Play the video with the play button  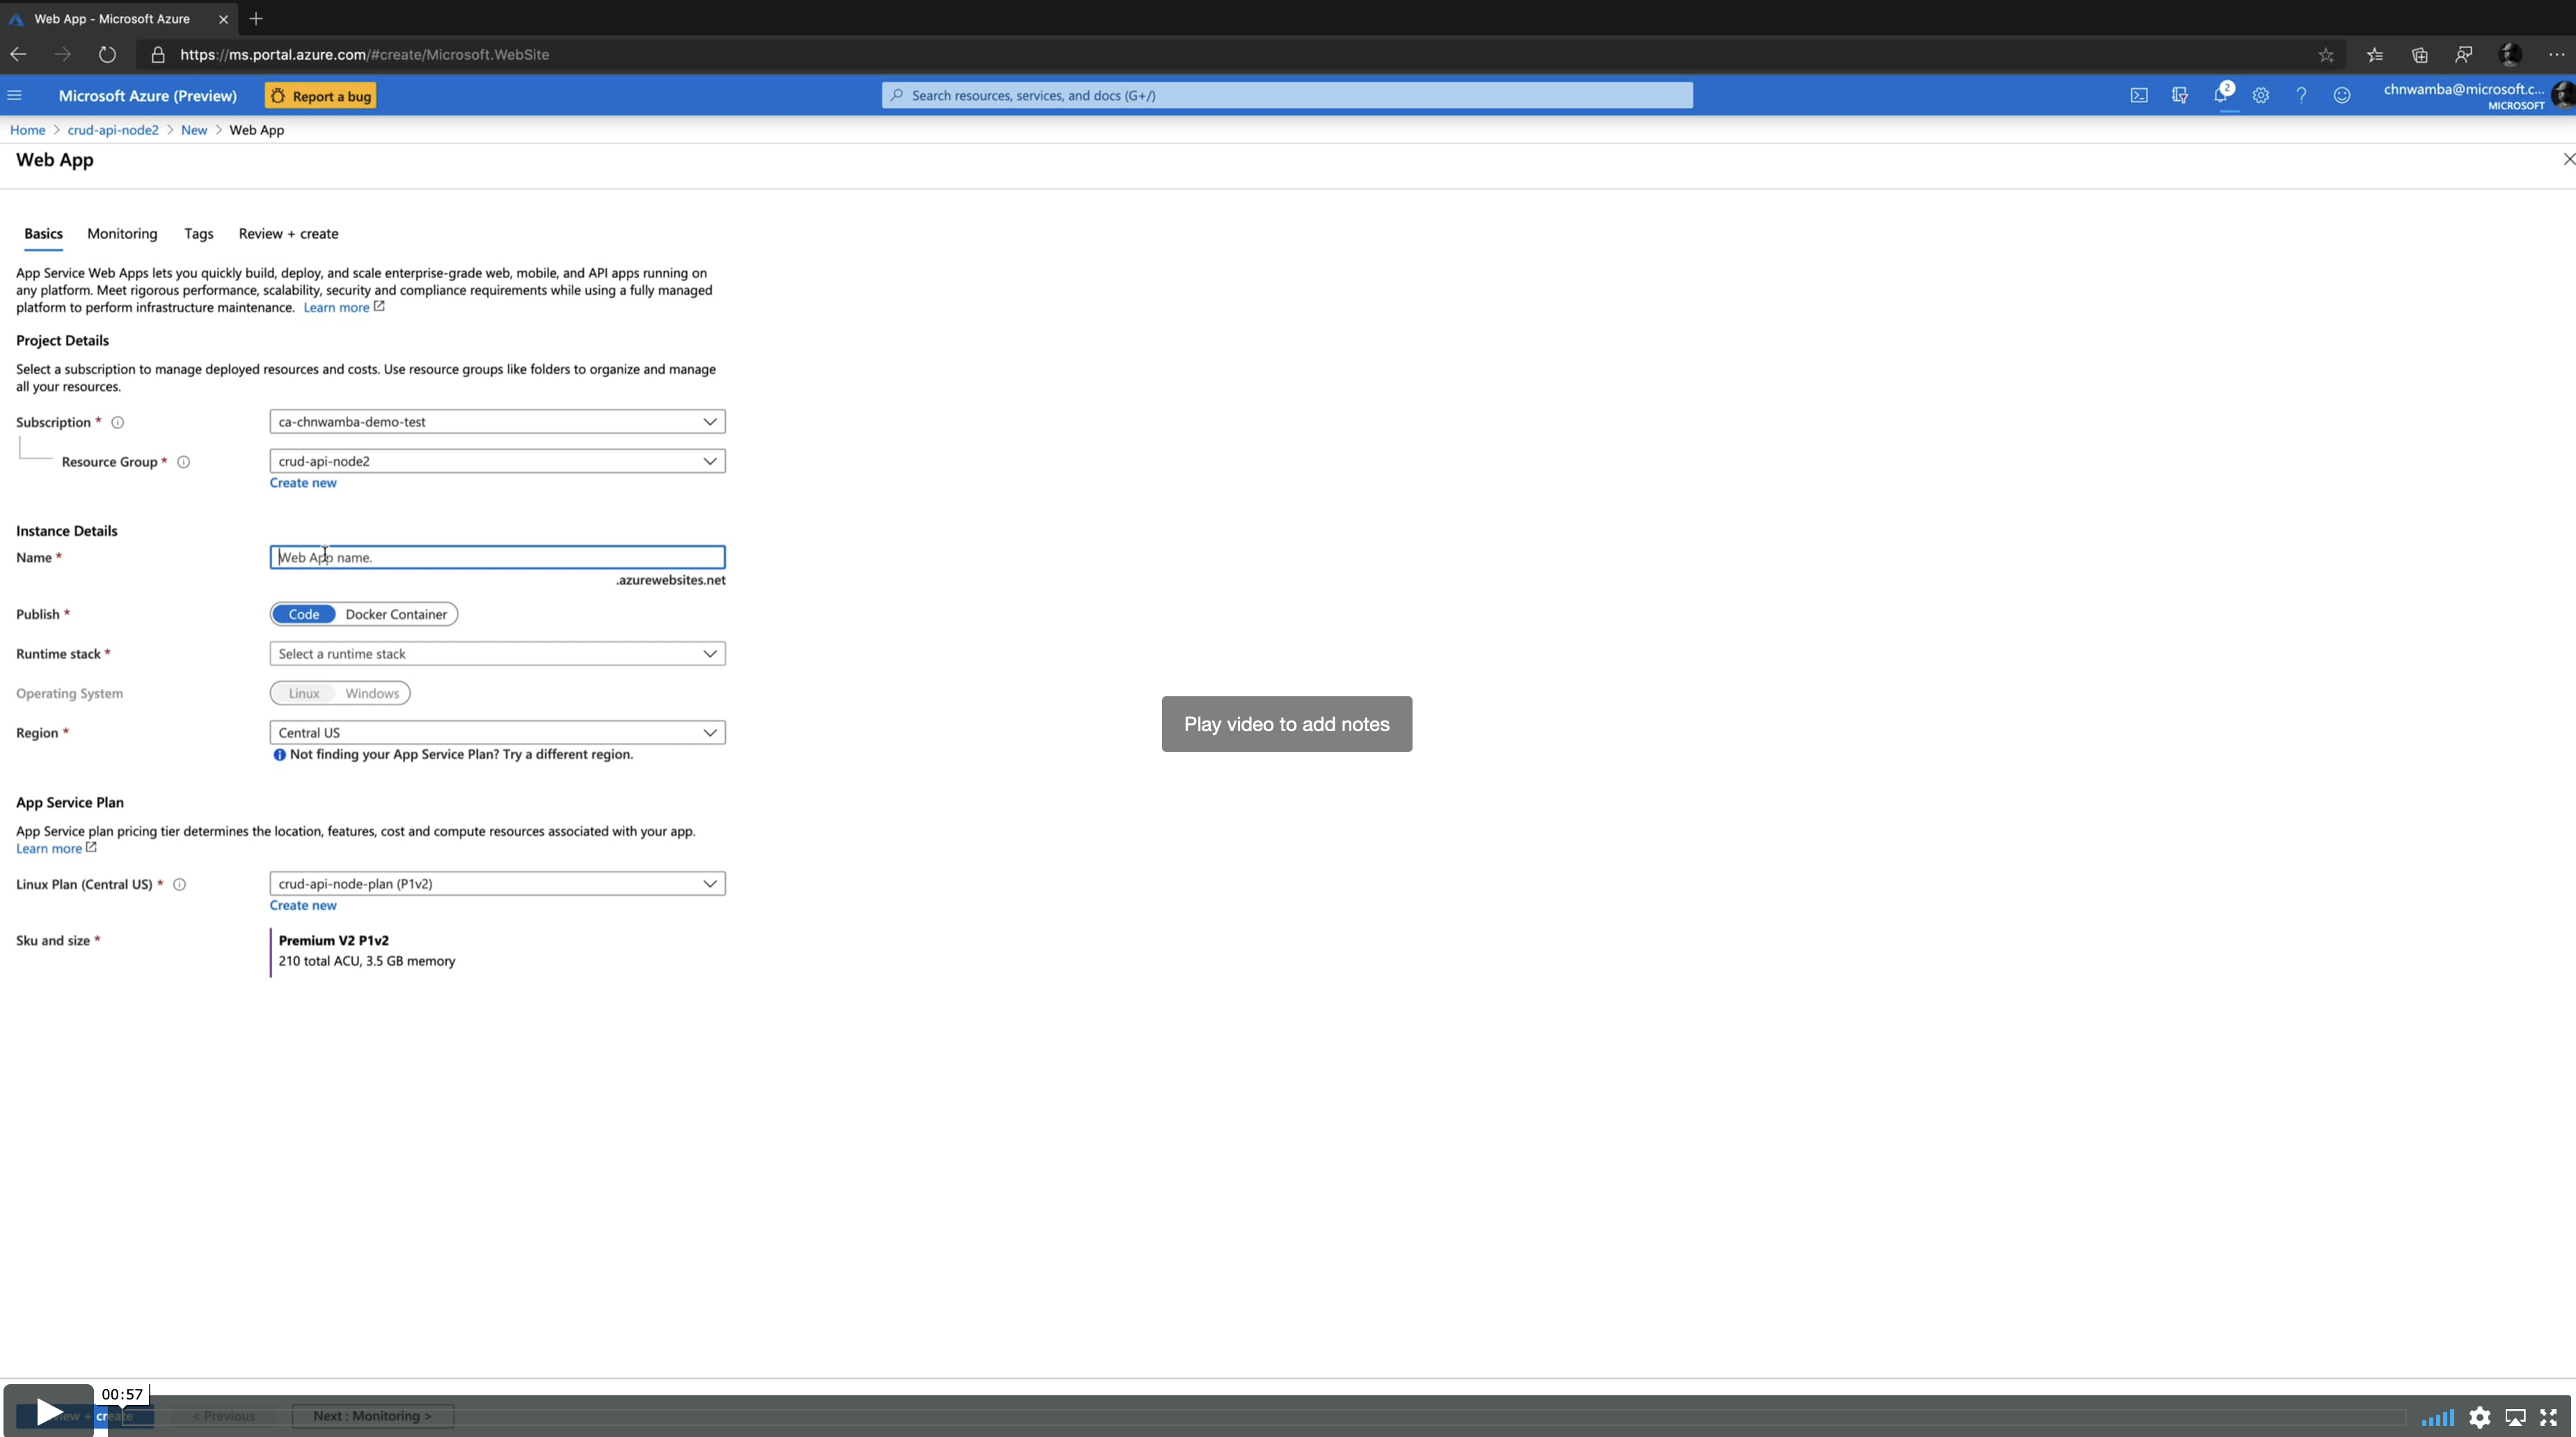tap(48, 1411)
